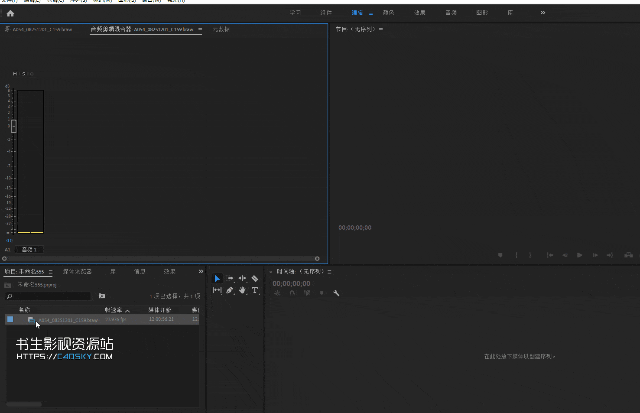Select the Razor tool

point(255,278)
